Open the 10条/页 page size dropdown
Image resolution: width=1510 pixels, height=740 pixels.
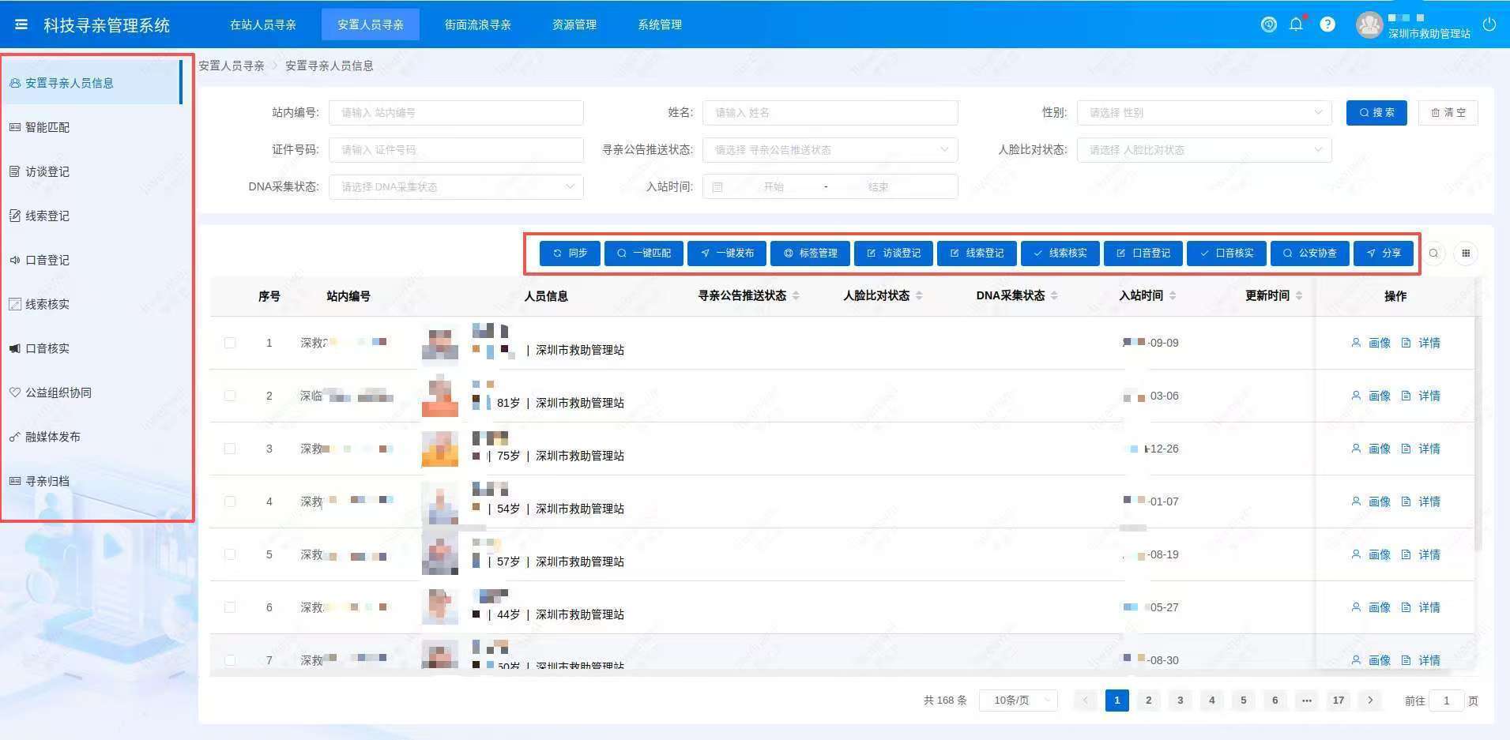1018,701
